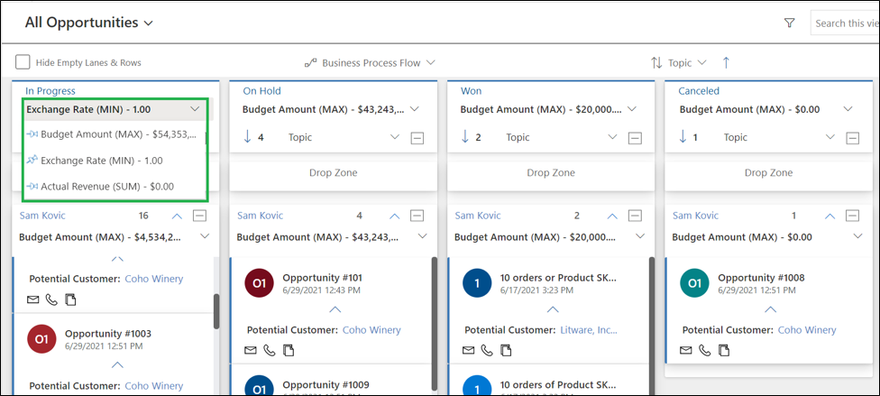Expand the Business Process Flow dropdown
This screenshot has height=396, width=880.
[x=431, y=63]
